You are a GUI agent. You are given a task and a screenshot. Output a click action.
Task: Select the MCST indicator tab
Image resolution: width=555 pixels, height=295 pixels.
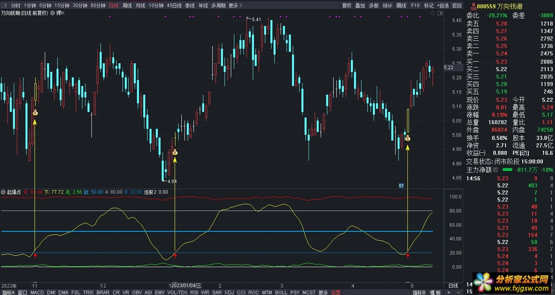click(x=309, y=292)
